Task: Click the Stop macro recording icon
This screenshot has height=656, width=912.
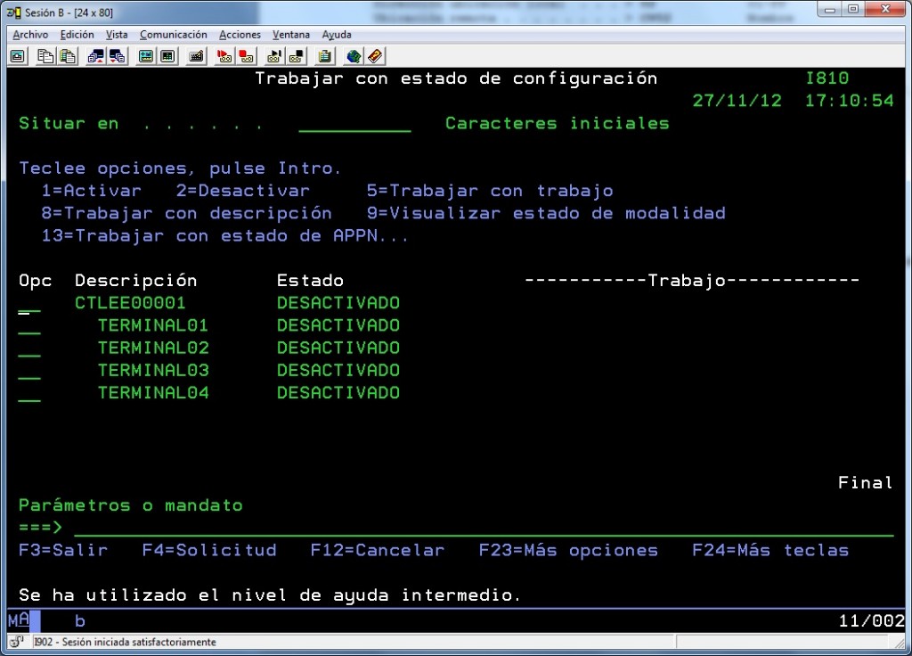Action: 248,56
